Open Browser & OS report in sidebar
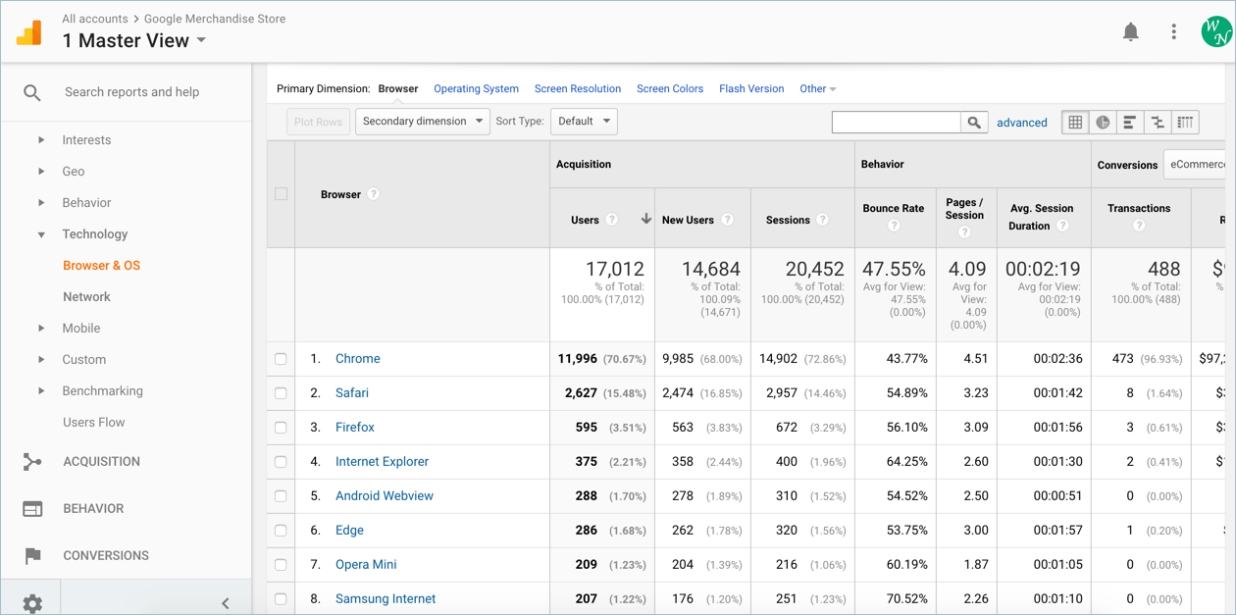 (102, 266)
